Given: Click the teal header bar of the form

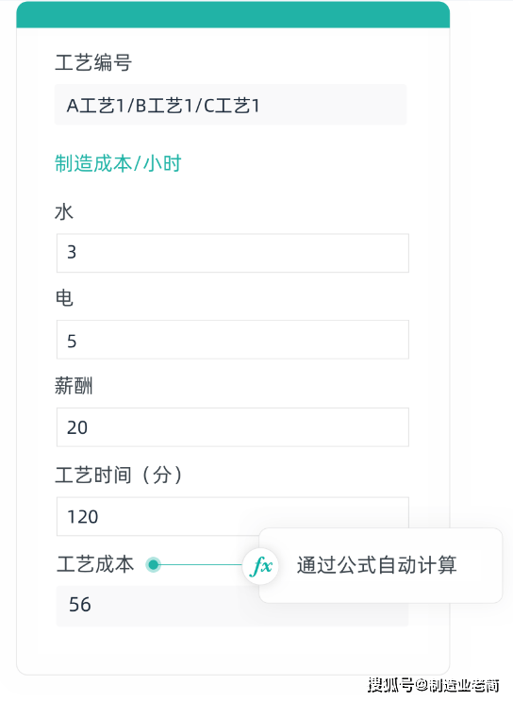Looking at the screenshot, I should click(233, 15).
